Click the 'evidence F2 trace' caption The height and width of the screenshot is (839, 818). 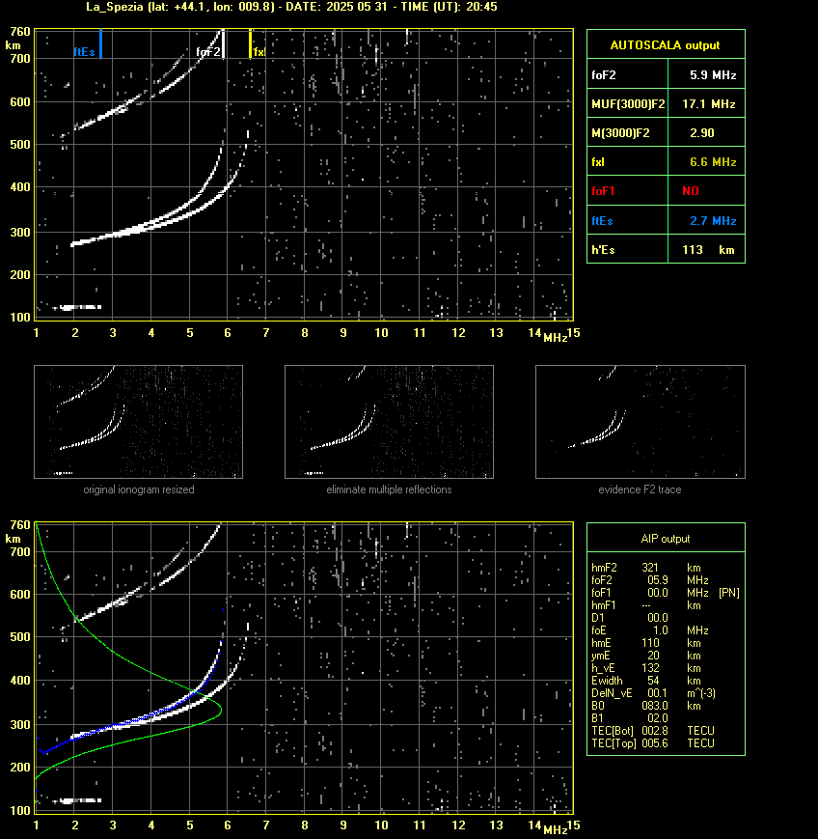point(640,489)
